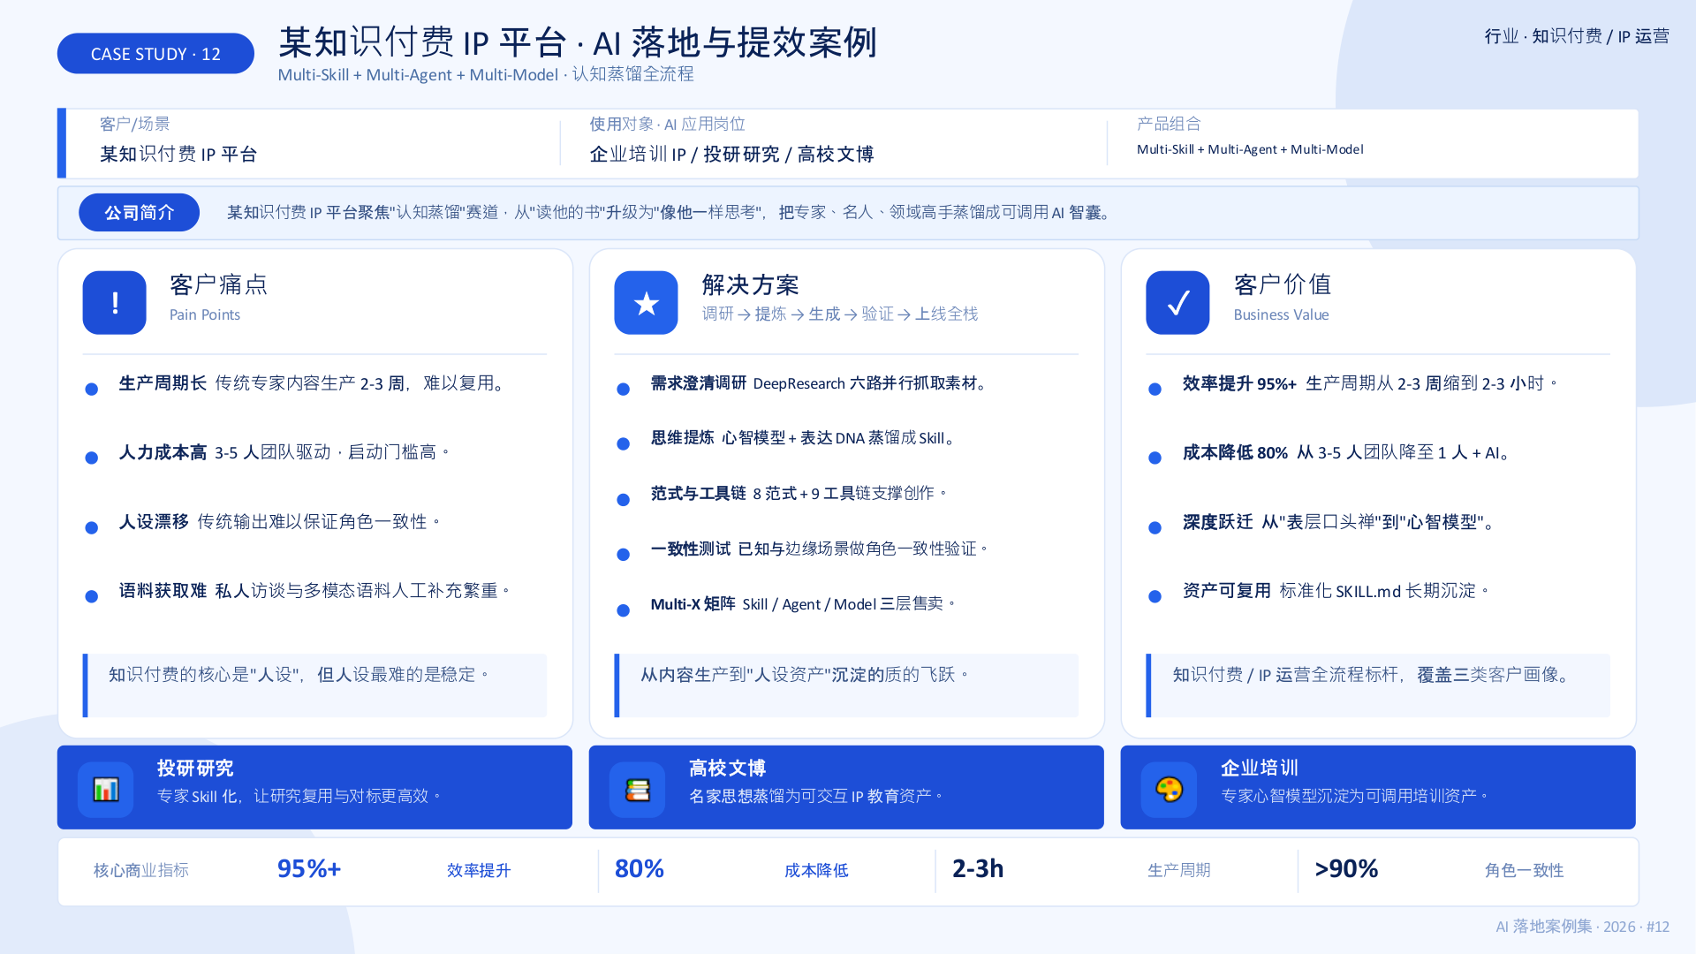Click 专家 Skill 化，让研究复用与对标更高效 text
This screenshot has width=1696, height=954.
coord(299,797)
